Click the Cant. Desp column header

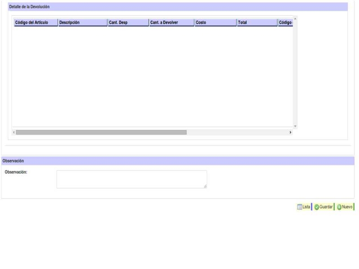[x=128, y=22]
